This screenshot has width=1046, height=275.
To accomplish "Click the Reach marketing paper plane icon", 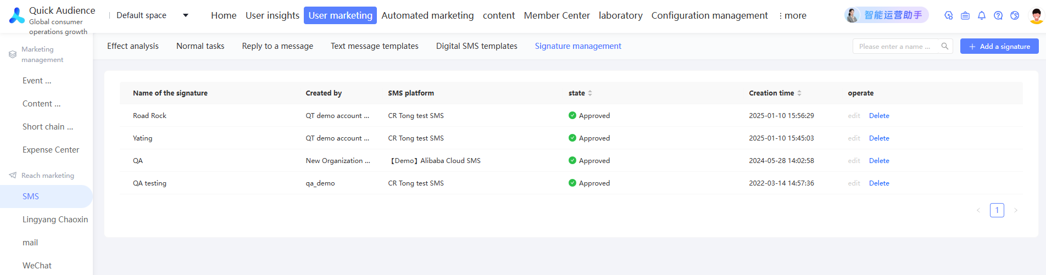I will (x=13, y=175).
